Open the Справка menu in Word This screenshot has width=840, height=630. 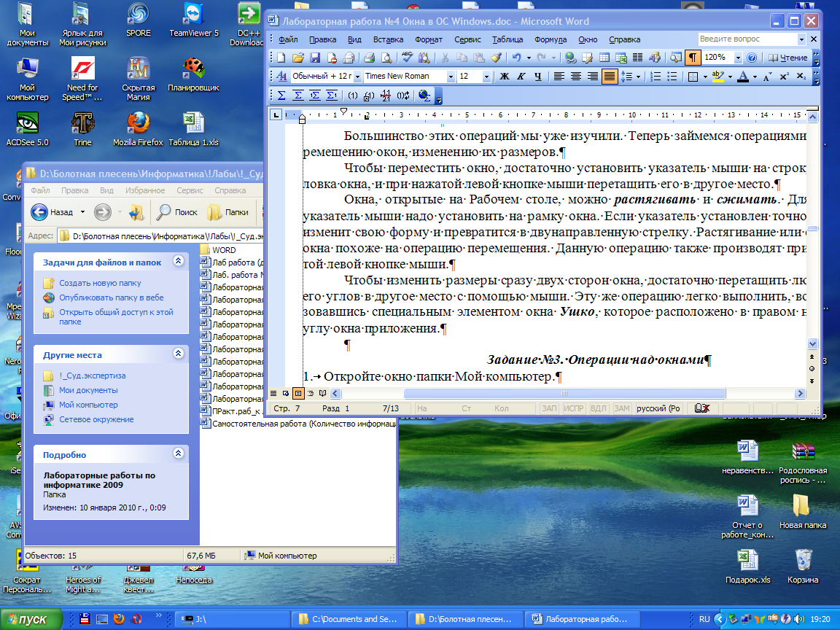pyautogui.click(x=625, y=39)
